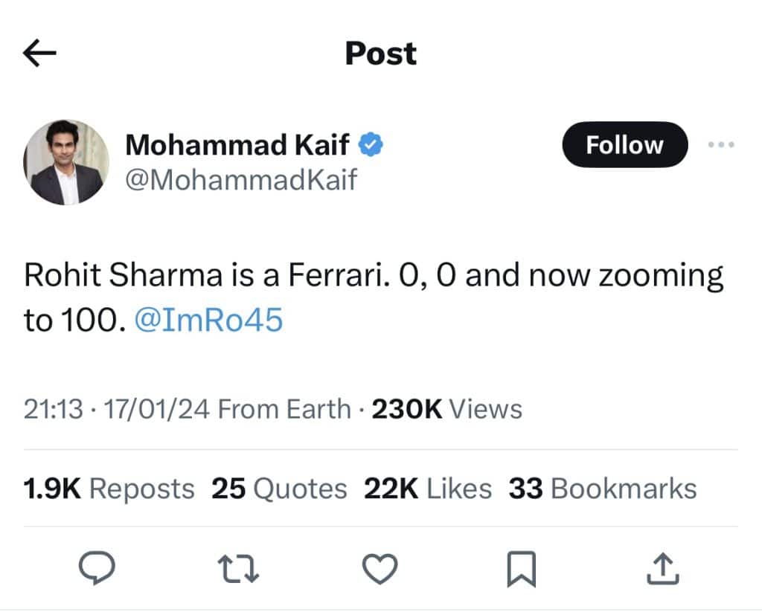The image size is (762, 612).
Task: Click the blue verified badge
Action: (x=371, y=145)
